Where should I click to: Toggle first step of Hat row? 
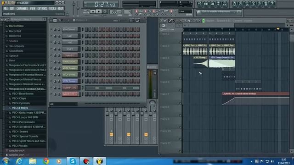86,43
